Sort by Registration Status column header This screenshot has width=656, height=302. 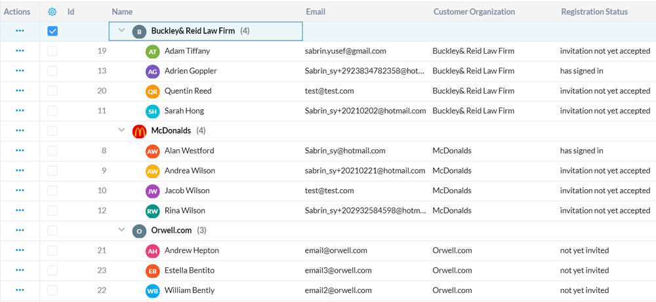pos(594,12)
